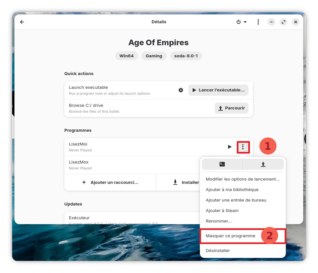Click browse path upload icon in popover
The width and height of the screenshot is (318, 273).
(263, 164)
